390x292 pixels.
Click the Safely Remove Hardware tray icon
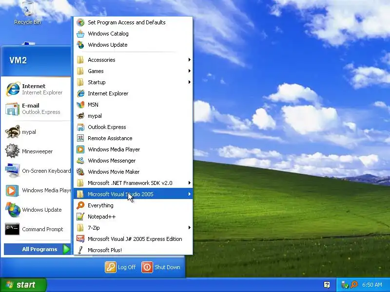(345, 285)
